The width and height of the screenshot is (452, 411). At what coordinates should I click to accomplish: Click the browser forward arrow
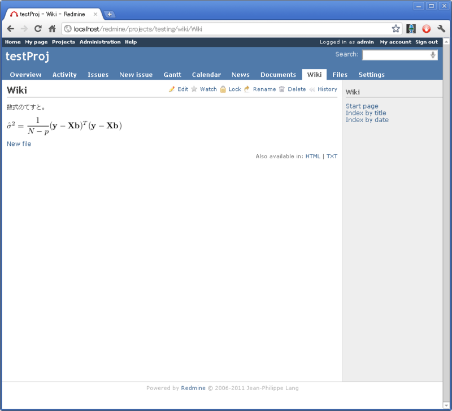tap(24, 29)
